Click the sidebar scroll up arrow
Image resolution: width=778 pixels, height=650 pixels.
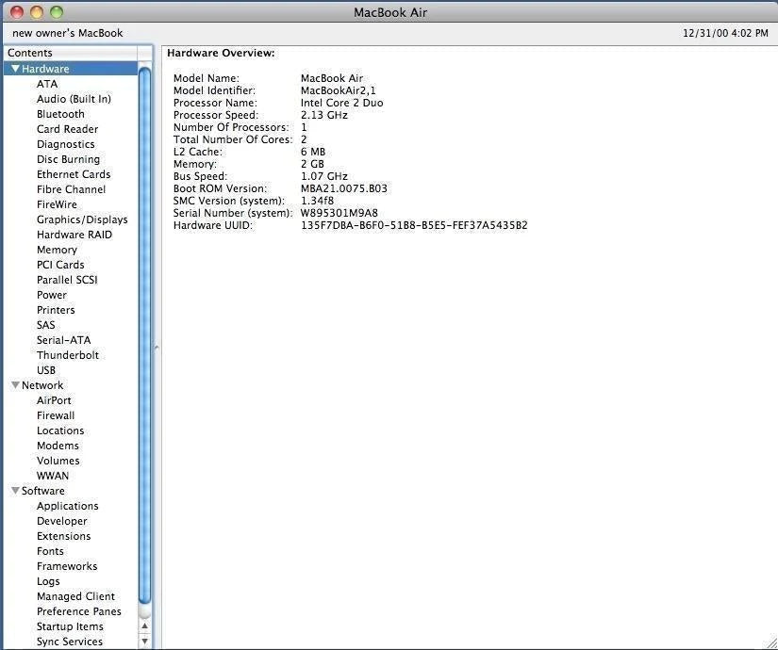[145, 626]
